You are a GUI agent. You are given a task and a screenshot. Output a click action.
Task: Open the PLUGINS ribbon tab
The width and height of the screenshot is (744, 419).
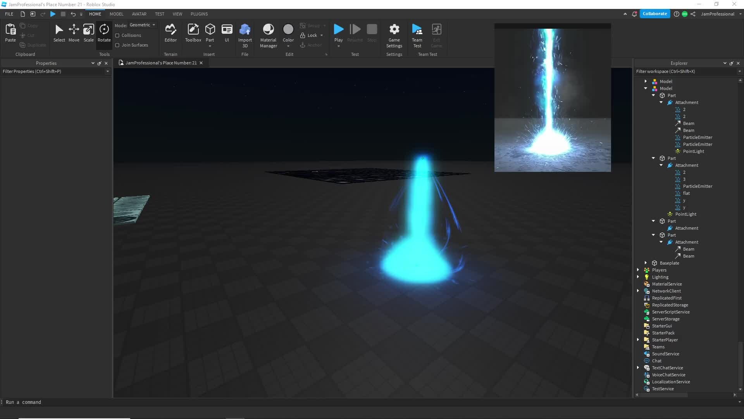(x=199, y=14)
